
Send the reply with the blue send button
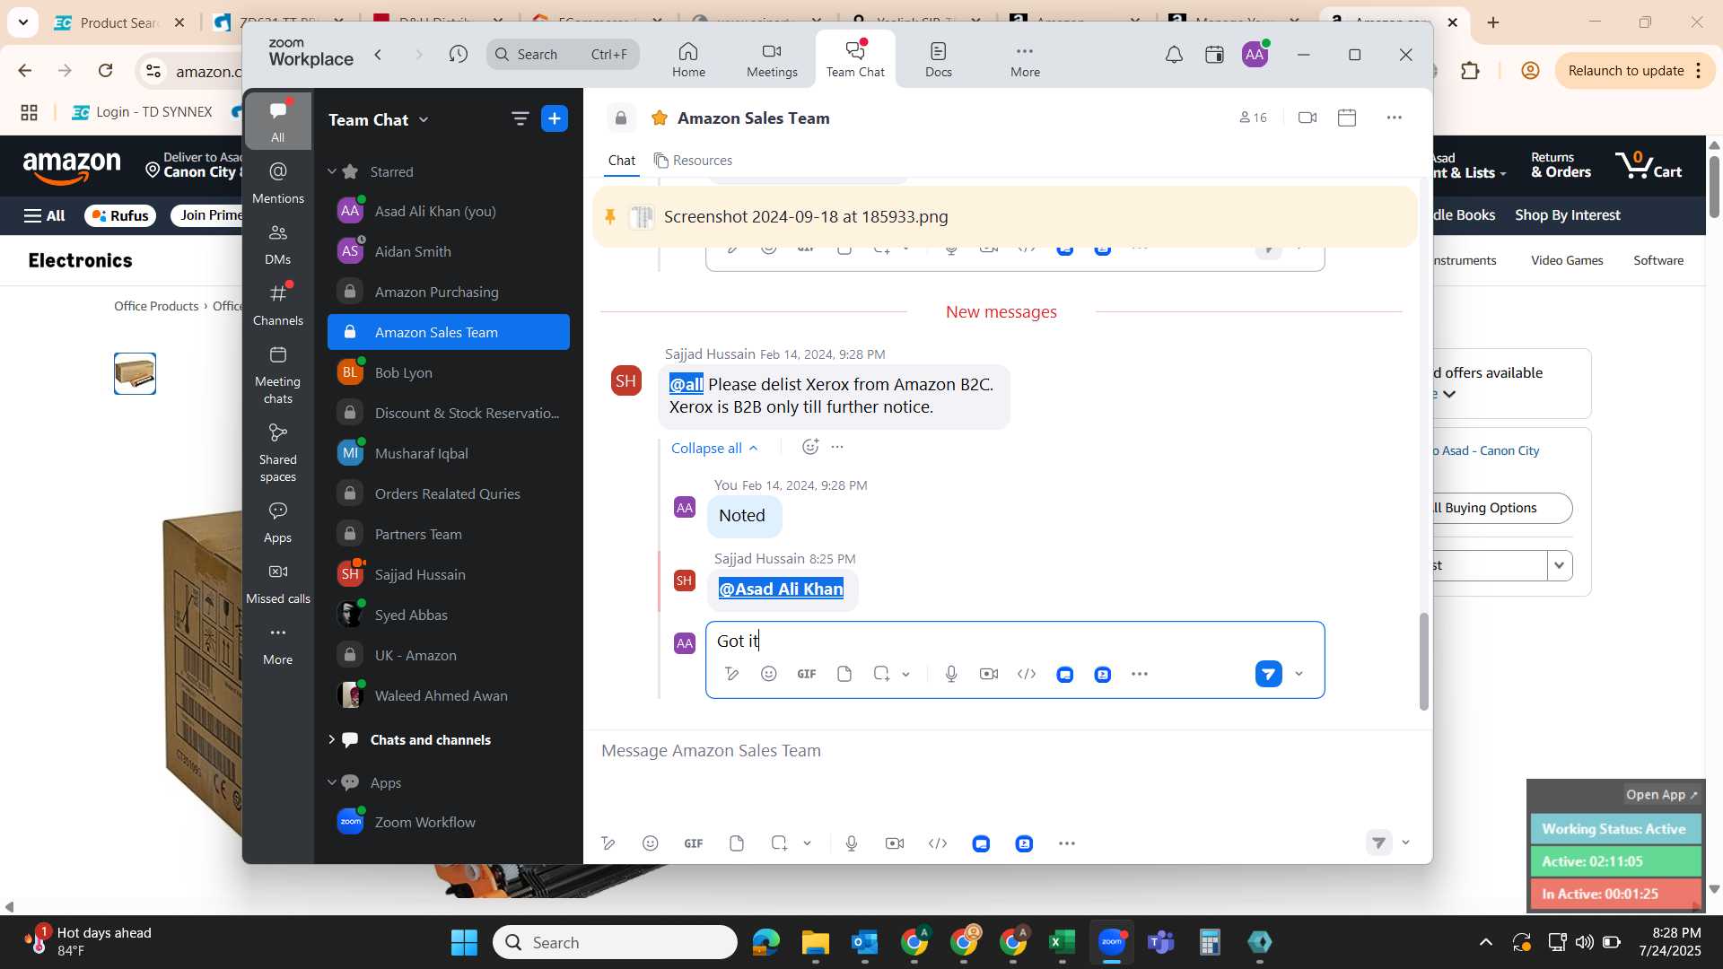pos(1268,674)
